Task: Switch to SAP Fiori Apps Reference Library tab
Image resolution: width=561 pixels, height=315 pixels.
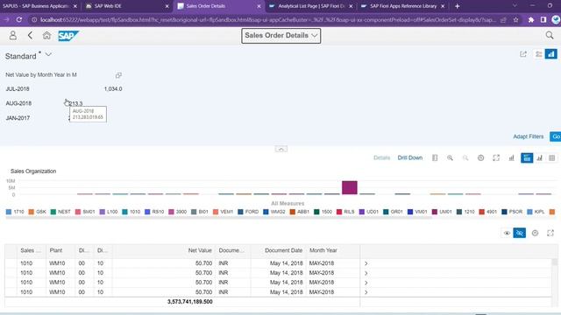Action: tap(403, 6)
